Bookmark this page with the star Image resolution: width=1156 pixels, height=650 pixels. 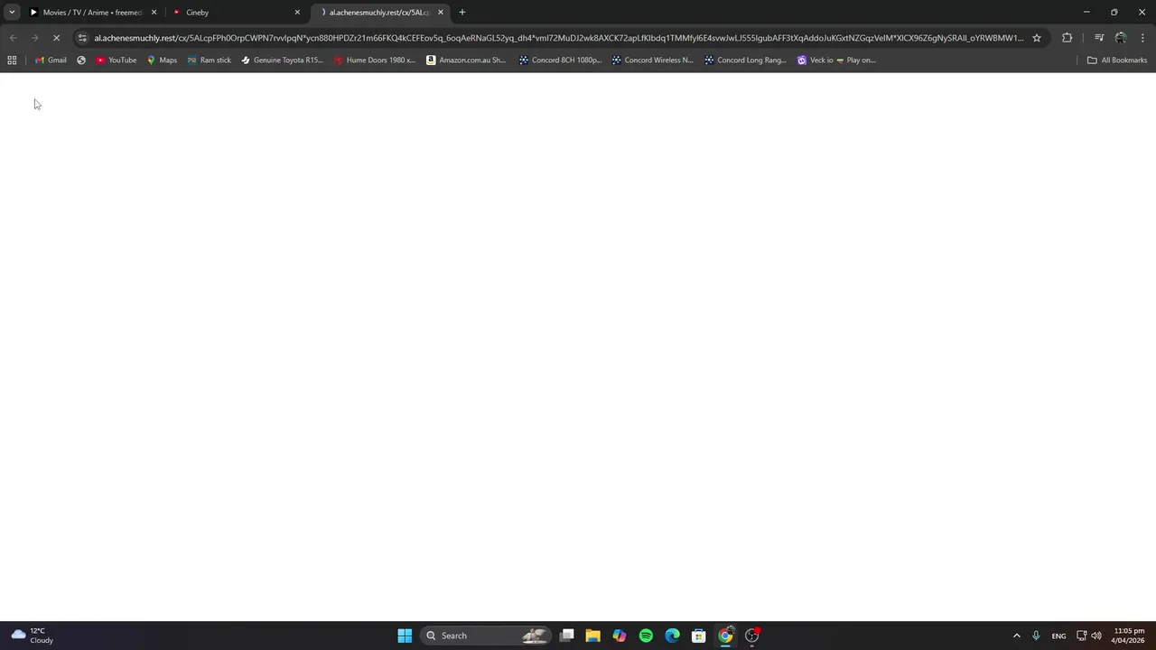coord(1037,38)
